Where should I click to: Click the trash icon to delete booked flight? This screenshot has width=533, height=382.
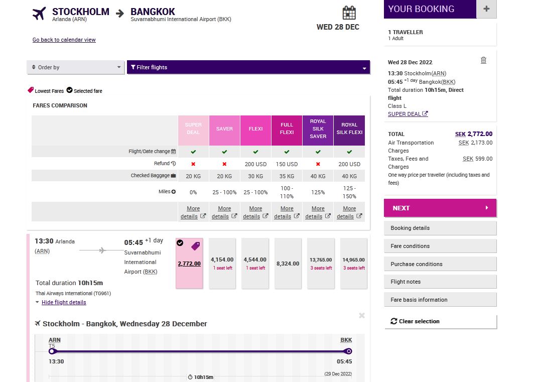coord(483,61)
